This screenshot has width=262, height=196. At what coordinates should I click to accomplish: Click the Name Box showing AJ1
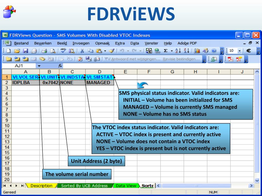click(x=19, y=66)
